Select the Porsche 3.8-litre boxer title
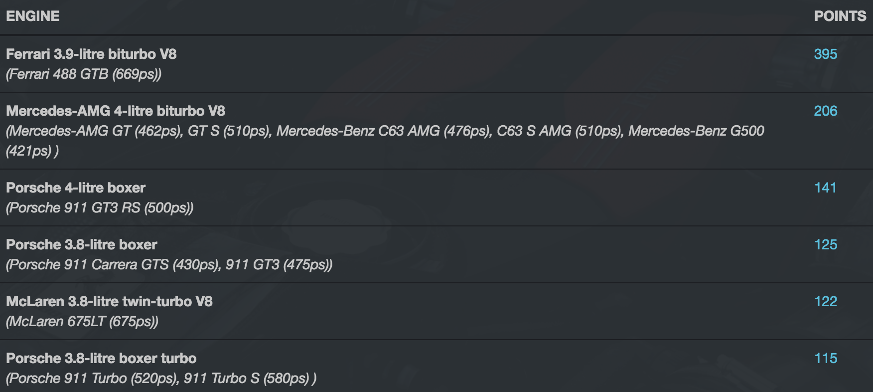Viewport: 873px width, 392px height. (82, 244)
